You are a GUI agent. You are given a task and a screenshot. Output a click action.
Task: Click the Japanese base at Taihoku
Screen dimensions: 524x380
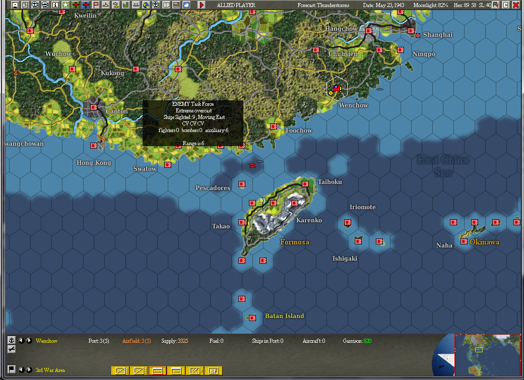pos(305,183)
